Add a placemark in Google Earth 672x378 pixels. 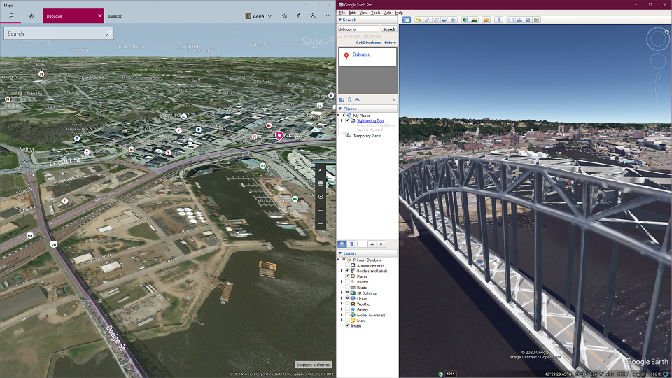pyautogui.click(x=419, y=20)
